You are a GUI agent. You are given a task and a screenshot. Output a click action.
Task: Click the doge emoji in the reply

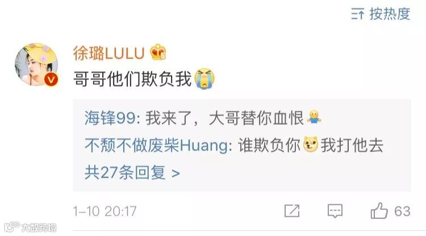[x=311, y=144]
